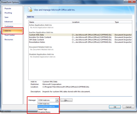This screenshot has width=137, height=114.
Task: Choose Disabled Items from the Manage list
Action: point(48,112)
